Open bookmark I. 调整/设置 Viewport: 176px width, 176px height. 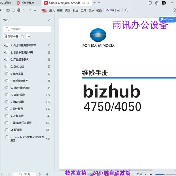(17, 102)
